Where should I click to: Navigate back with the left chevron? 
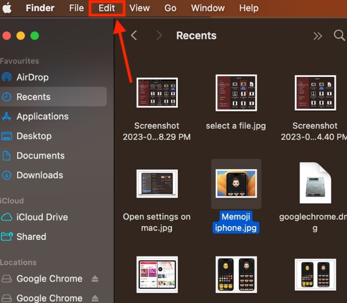[x=134, y=36]
